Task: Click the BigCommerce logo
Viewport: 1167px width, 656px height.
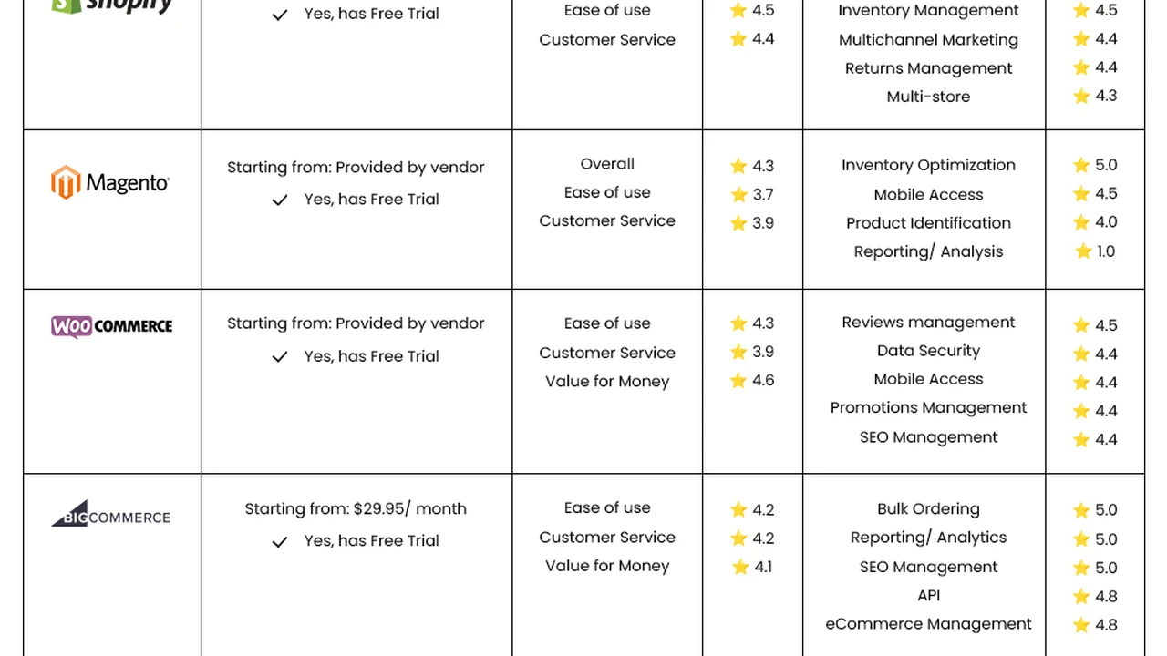Action: pyautogui.click(x=110, y=514)
